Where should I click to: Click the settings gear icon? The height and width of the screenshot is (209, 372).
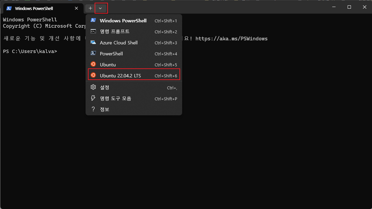[93, 87]
